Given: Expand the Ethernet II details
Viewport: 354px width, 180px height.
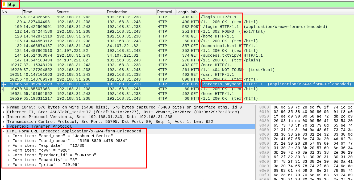Looking at the screenshot, I should (3, 112).
